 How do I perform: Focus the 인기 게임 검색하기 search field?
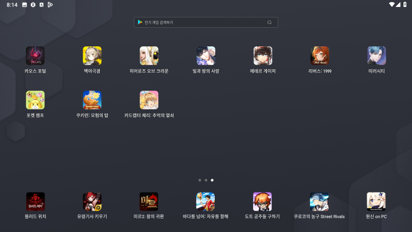point(206,22)
